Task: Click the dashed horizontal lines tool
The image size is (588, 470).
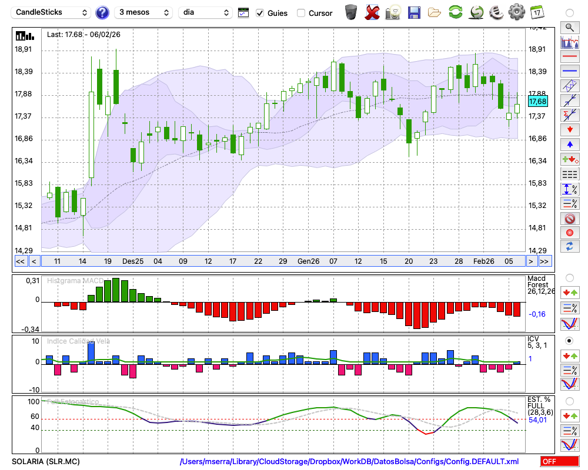Action: (x=570, y=174)
